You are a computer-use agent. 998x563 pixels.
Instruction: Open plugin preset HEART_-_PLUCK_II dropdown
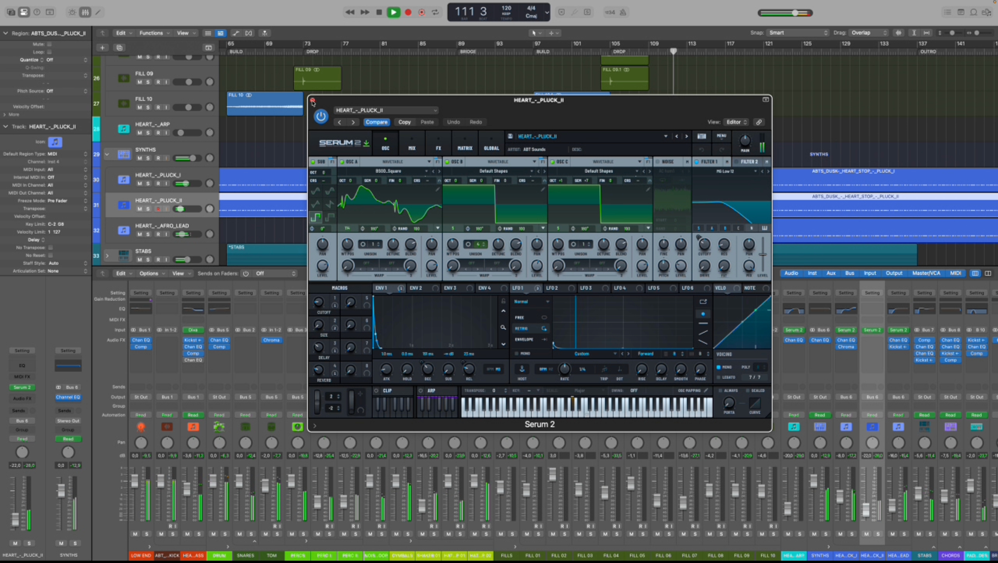click(x=386, y=110)
